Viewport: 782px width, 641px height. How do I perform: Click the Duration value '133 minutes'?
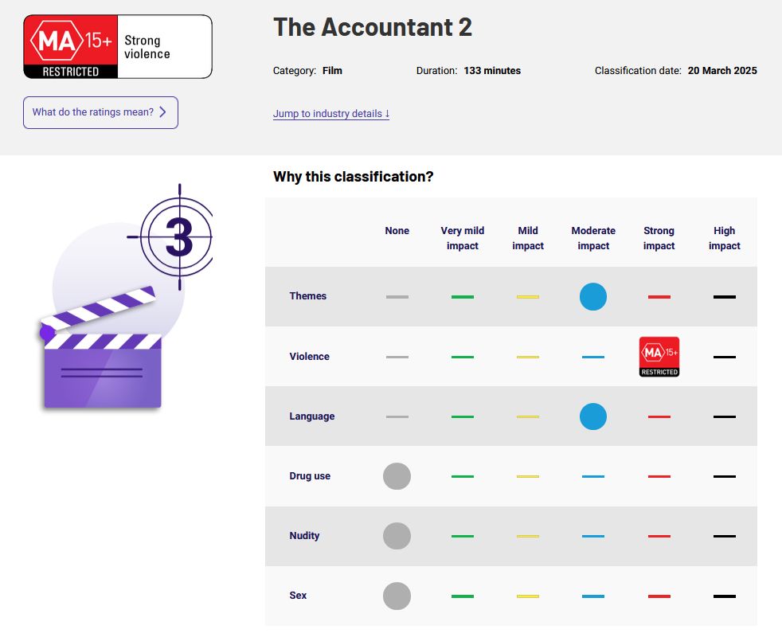tap(492, 71)
